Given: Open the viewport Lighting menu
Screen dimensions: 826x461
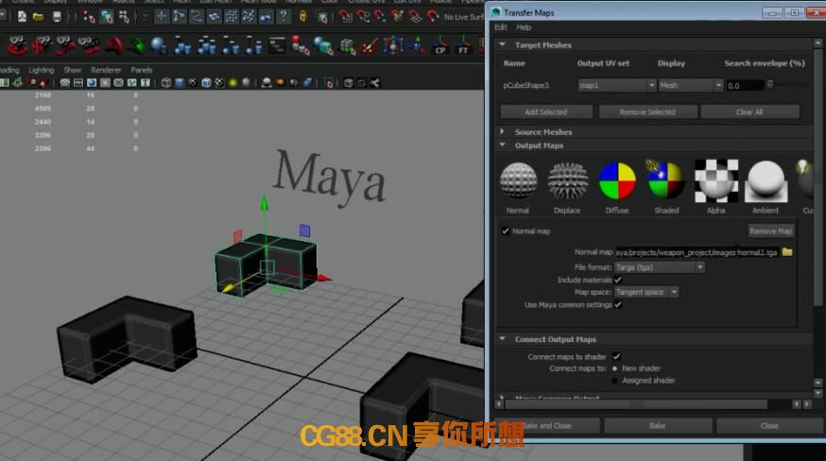Looking at the screenshot, I should pos(41,70).
